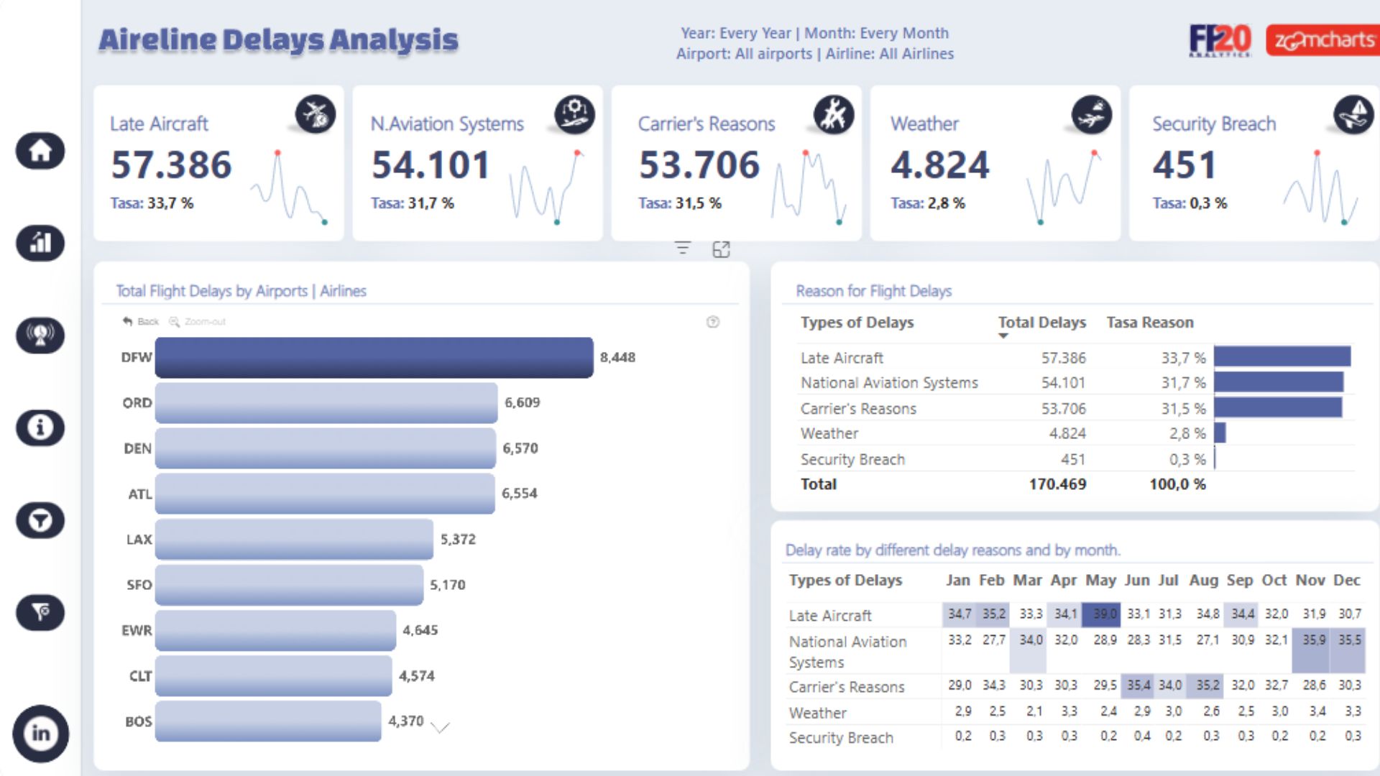Screen dimensions: 1380x776
Task: Click the ZoomCharts logo link
Action: (x=1322, y=40)
